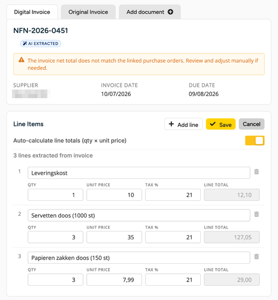Click the AI EXTRACTED badge
Viewport: 278px width, 300px height.
[41, 43]
